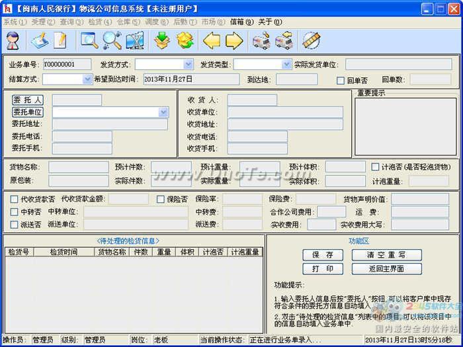Click status bar text 正在进行业务单录入
Screen dimensions: 463x347
click(x=284, y=340)
